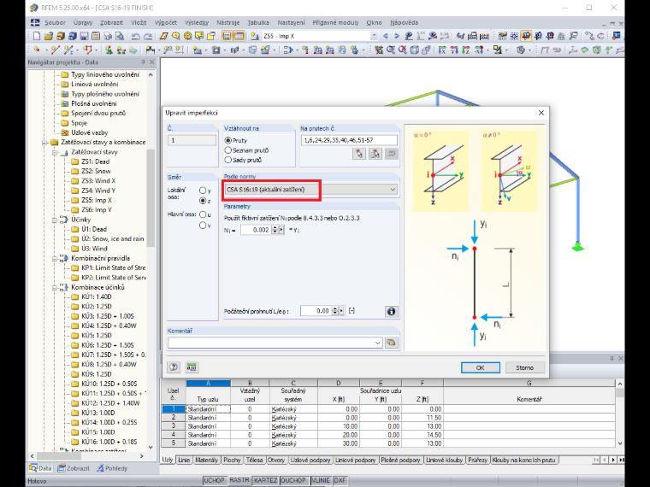Toggle the KARTEZ status bar button
Image resolution: width=650 pixels, height=487 pixels.
pos(265,480)
